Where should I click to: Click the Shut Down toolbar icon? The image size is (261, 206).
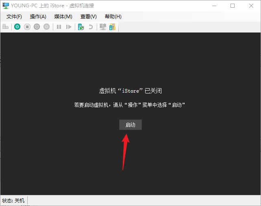tap(37, 27)
